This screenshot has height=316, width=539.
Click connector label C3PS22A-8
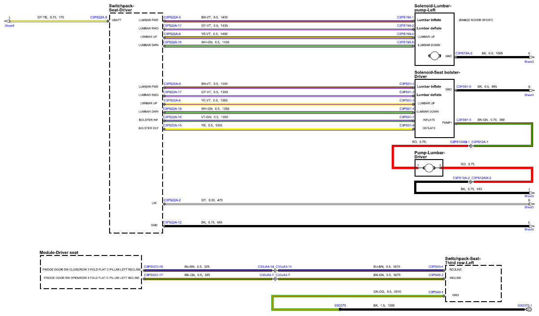point(98,17)
